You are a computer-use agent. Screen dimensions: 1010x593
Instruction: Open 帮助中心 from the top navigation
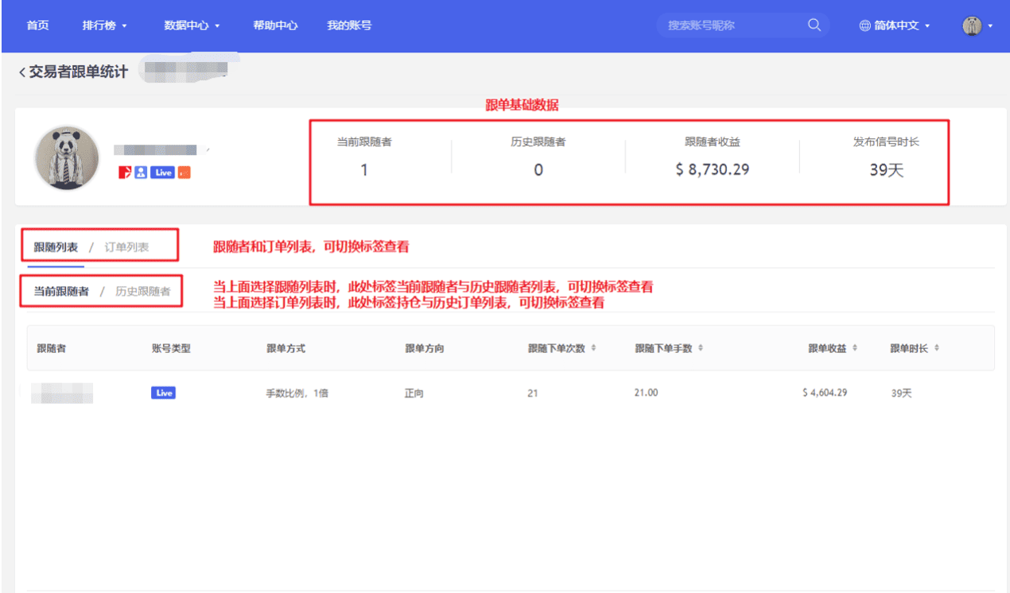pos(275,25)
